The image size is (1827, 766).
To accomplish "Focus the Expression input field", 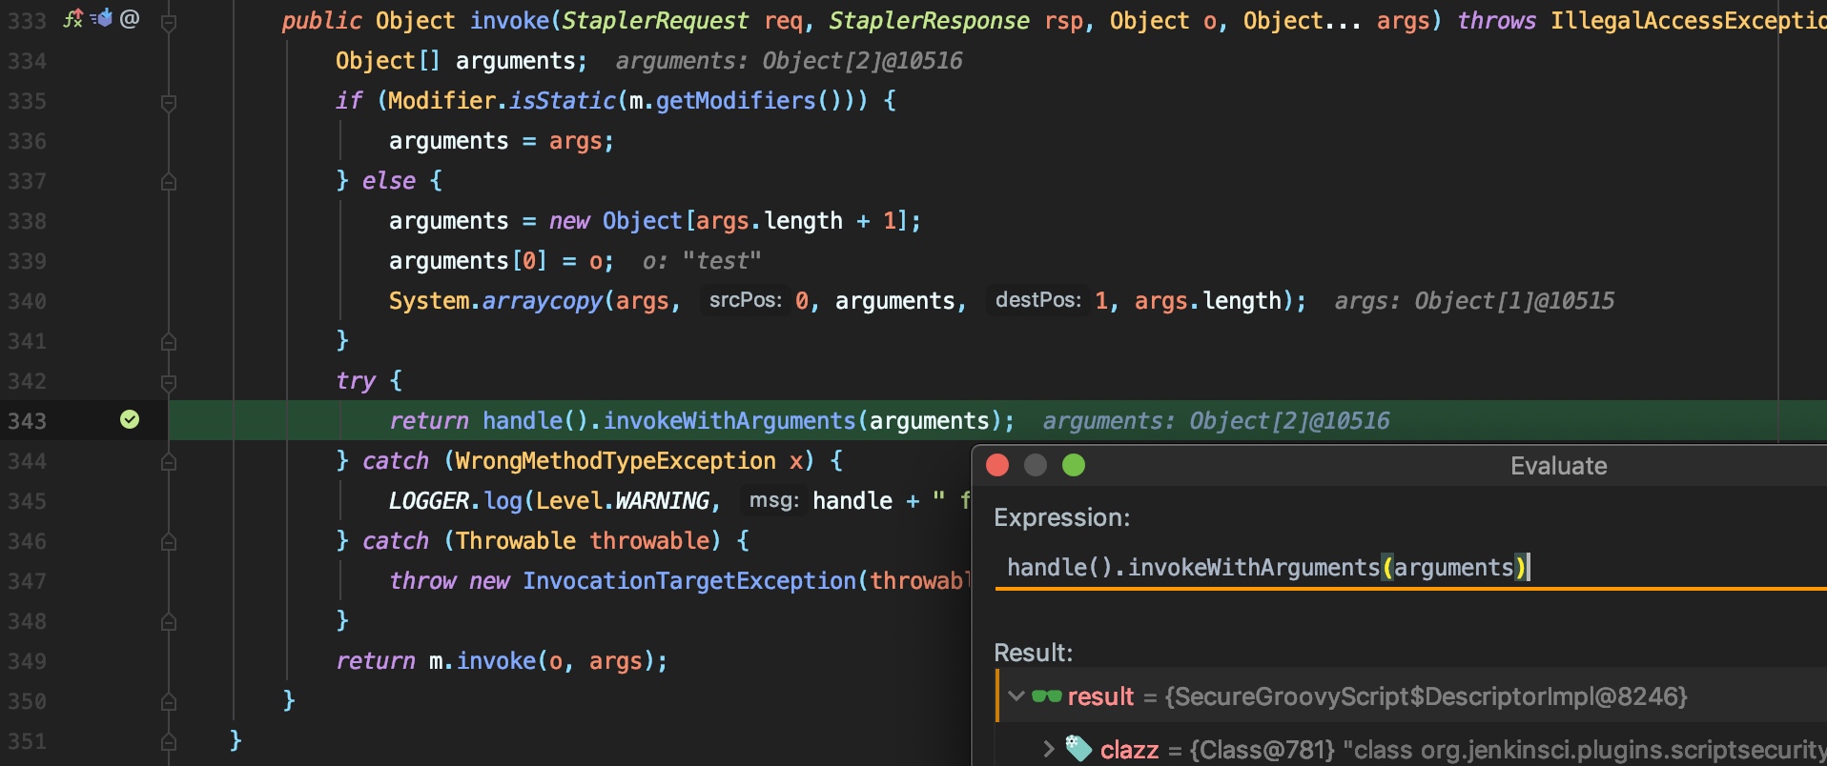I will pos(1411,568).
